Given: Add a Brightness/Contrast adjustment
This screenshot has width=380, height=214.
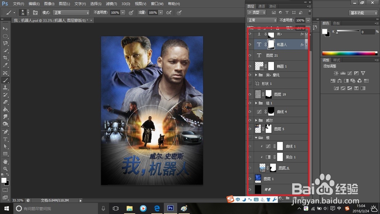Looking at the screenshot, I should point(336,73).
